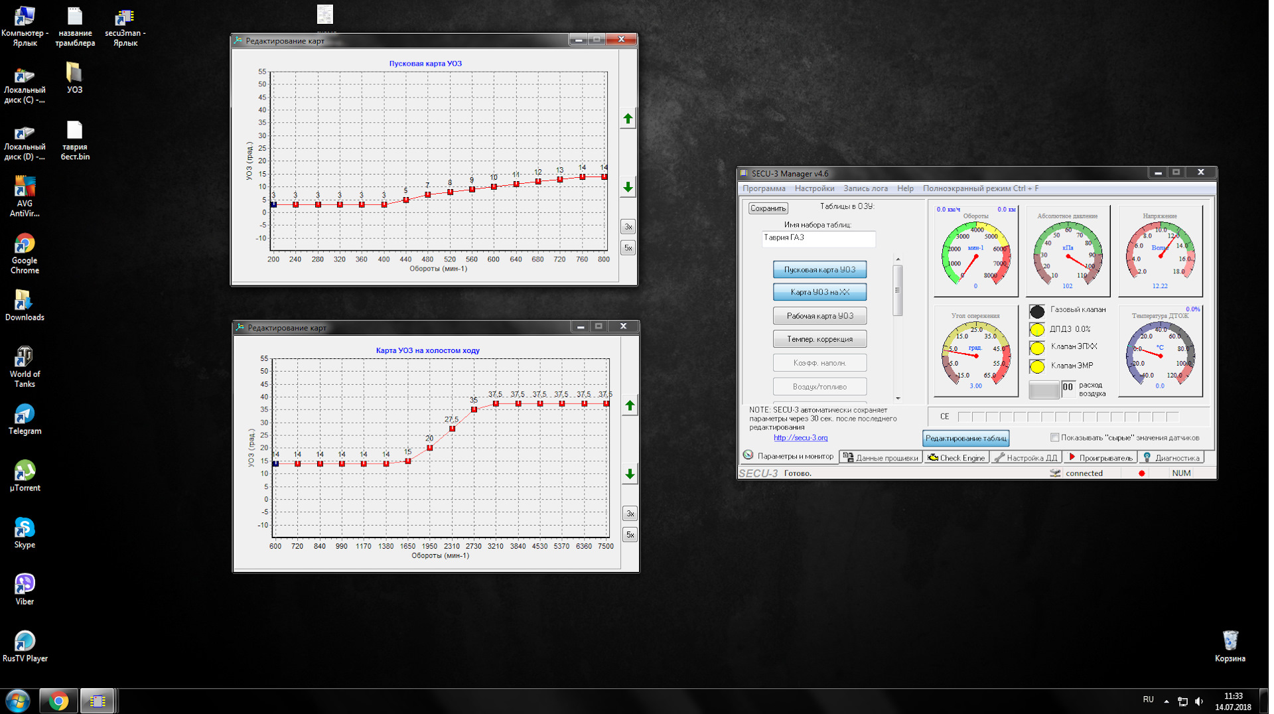
Task: Click the 5x button in the Пусковая карта УОЗ window
Action: point(628,248)
